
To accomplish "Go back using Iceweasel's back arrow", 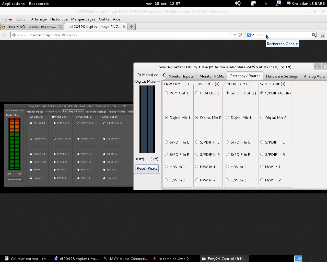I will tap(5, 35).
